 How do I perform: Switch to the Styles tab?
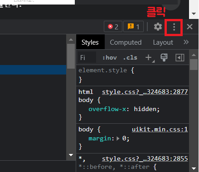tap(90, 42)
